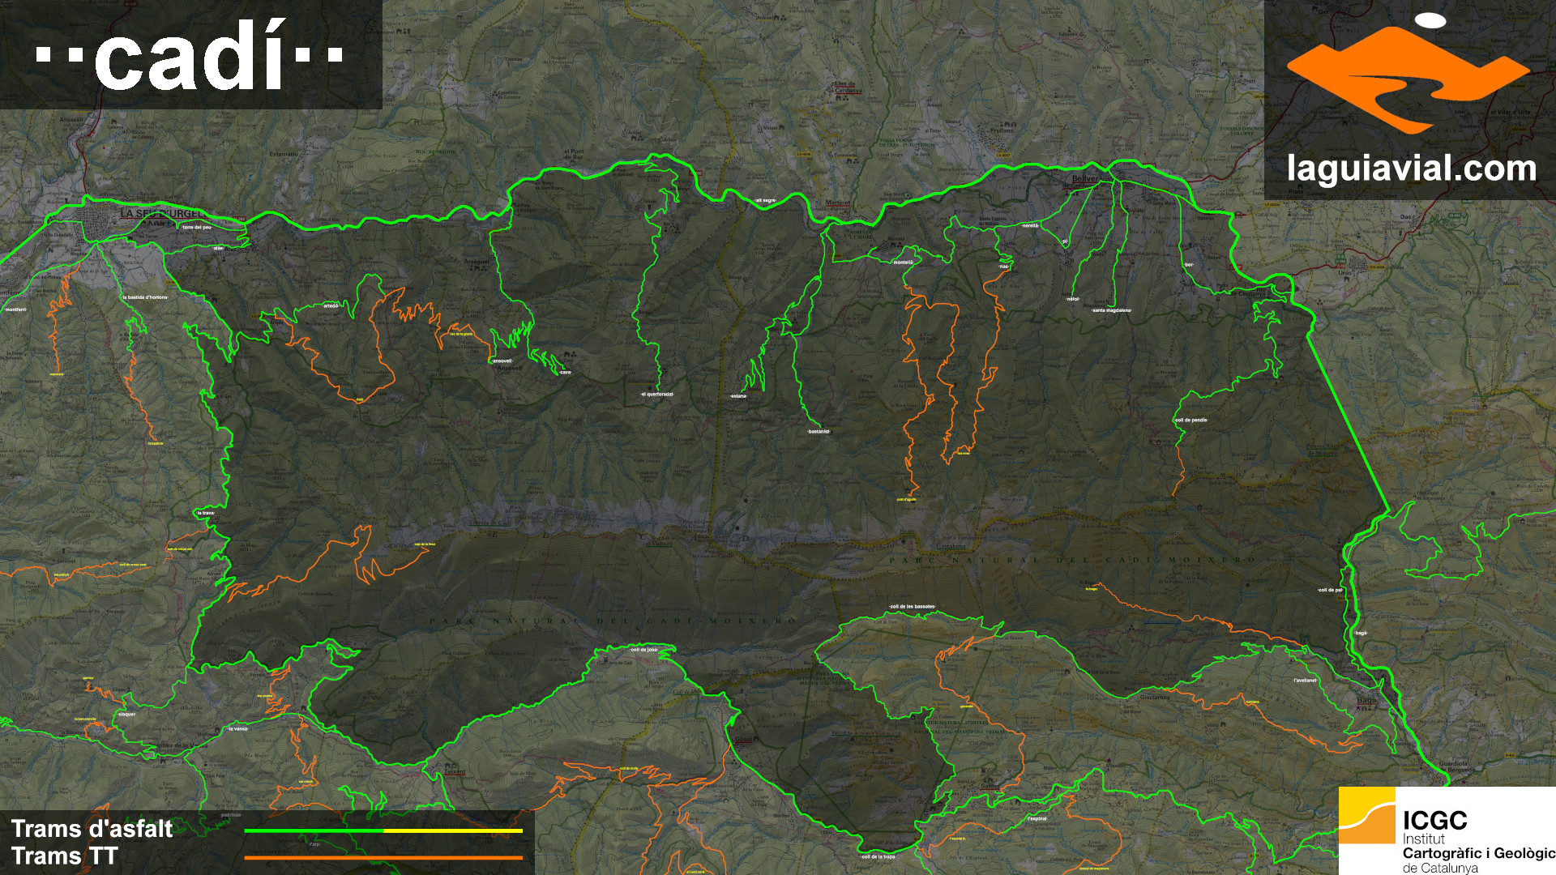Click the cadí title banner
The width and height of the screenshot is (1556, 875).
coord(190,55)
